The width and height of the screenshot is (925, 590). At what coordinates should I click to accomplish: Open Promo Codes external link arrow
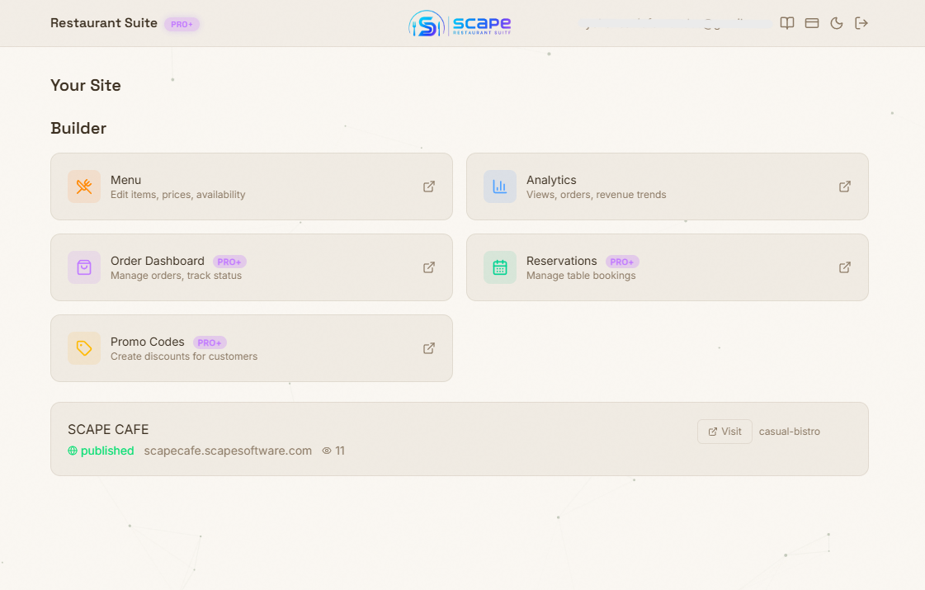tap(429, 348)
